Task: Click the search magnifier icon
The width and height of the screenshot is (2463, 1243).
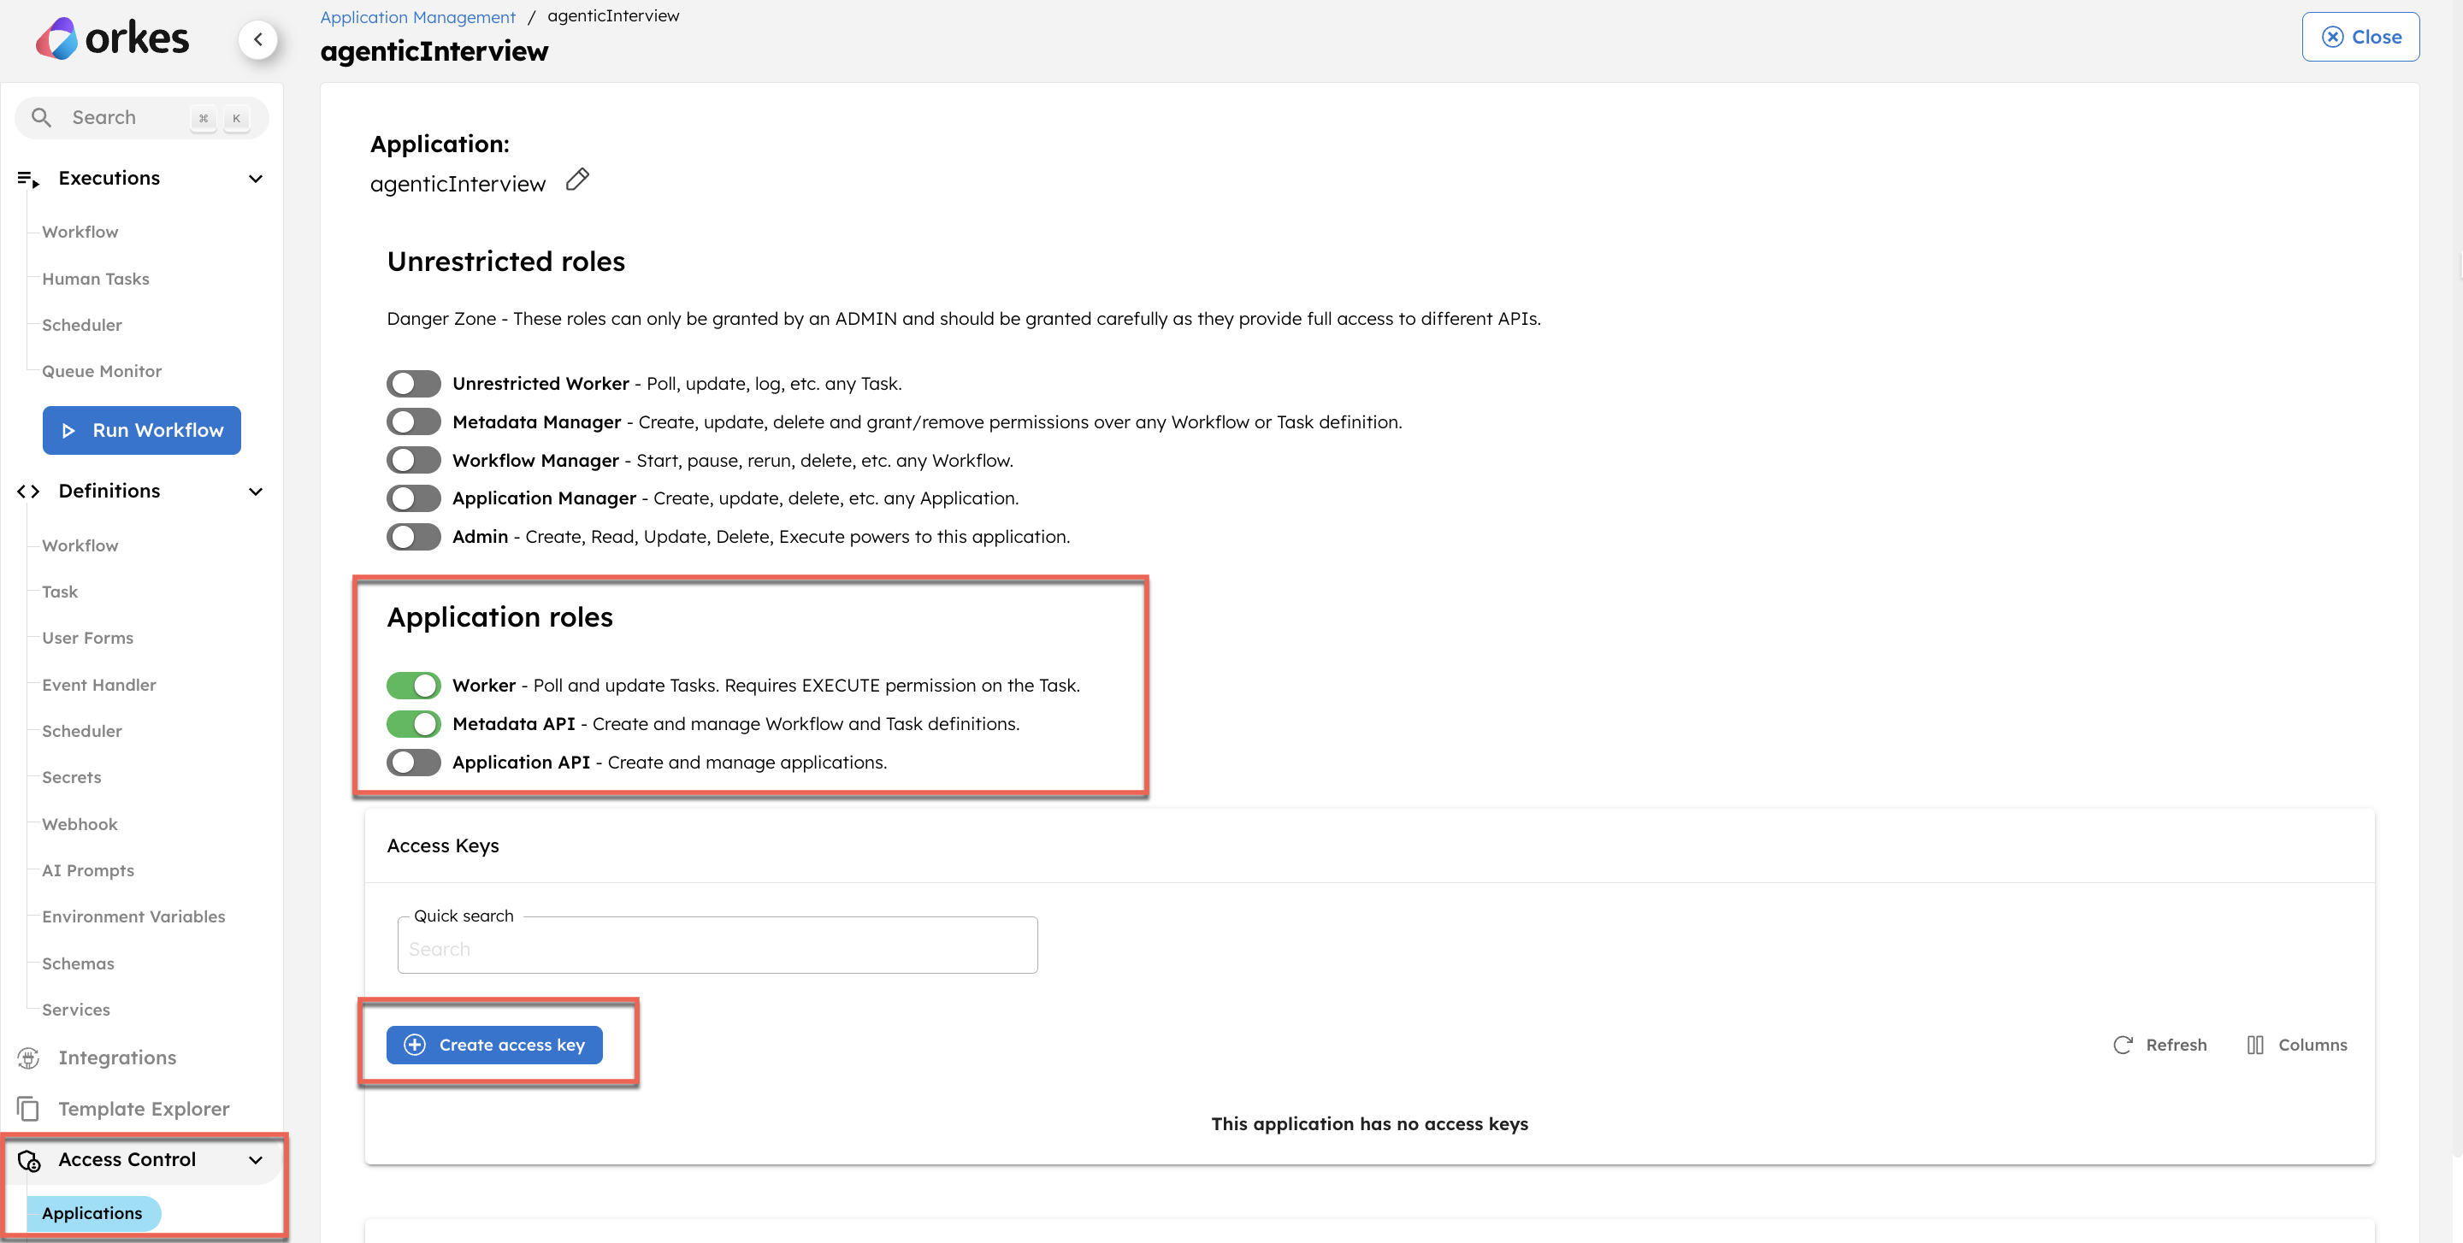Action: [41, 117]
